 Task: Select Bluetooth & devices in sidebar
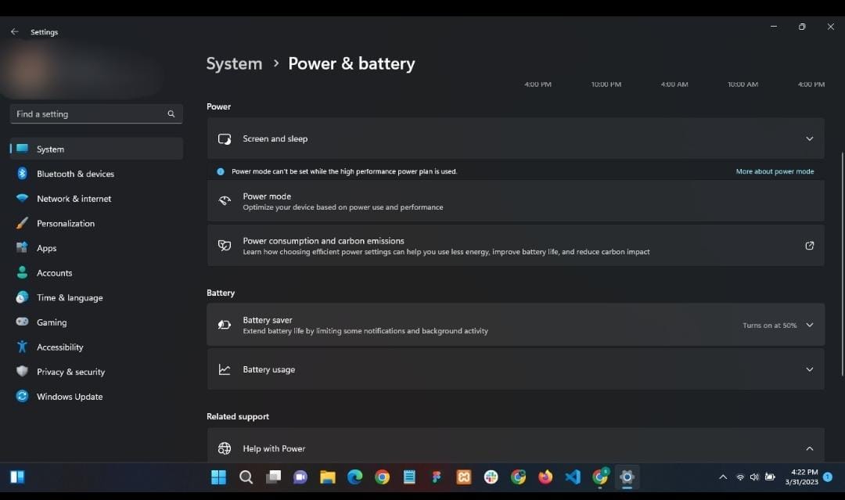coord(75,174)
